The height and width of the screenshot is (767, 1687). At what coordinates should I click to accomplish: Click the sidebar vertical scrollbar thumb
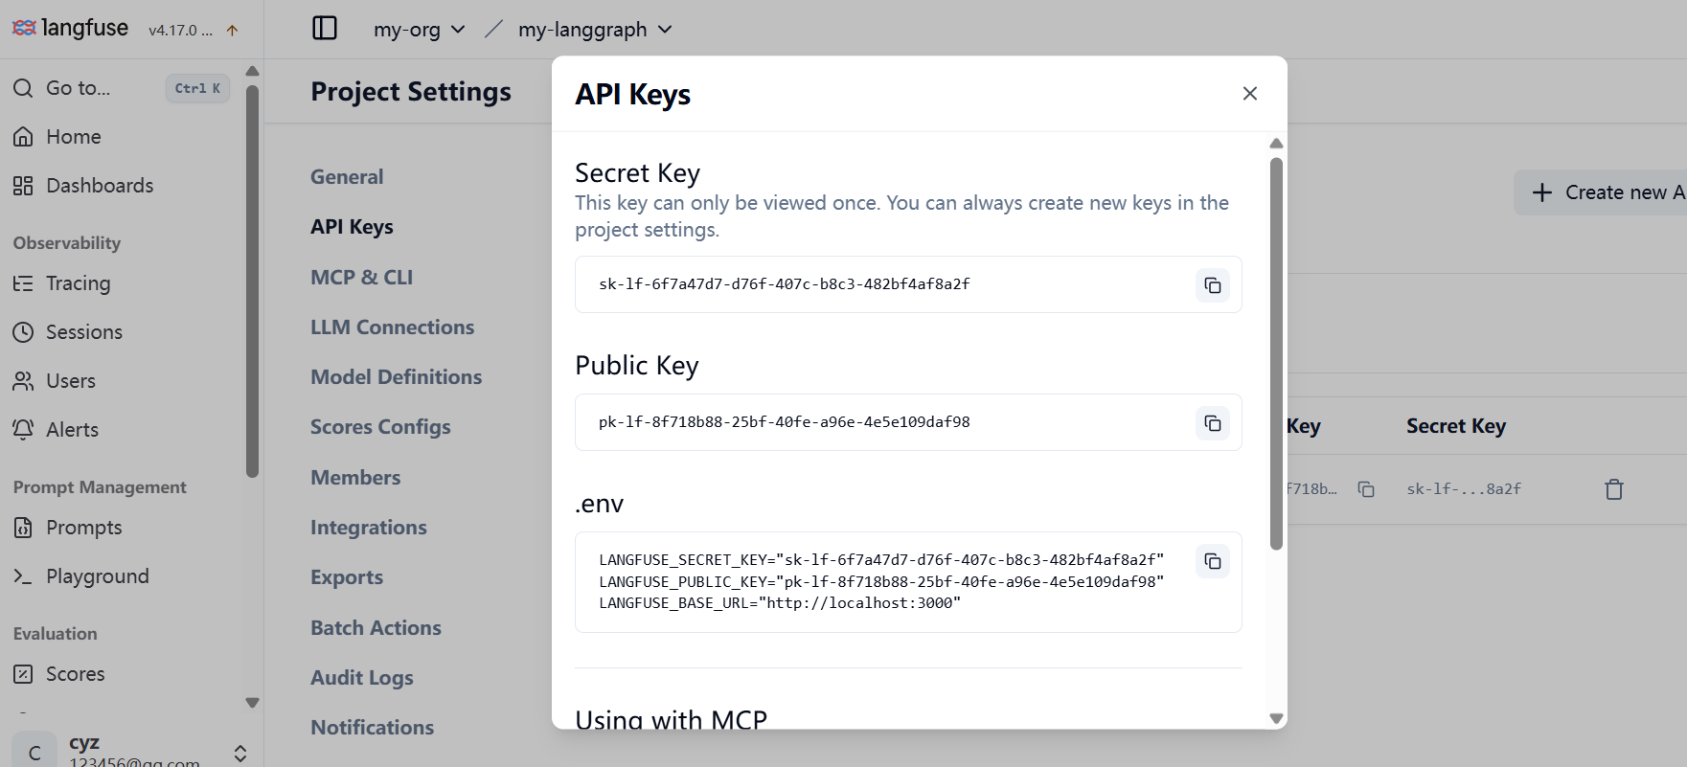click(x=253, y=282)
